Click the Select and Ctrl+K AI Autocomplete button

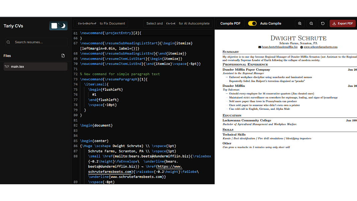[178, 23]
